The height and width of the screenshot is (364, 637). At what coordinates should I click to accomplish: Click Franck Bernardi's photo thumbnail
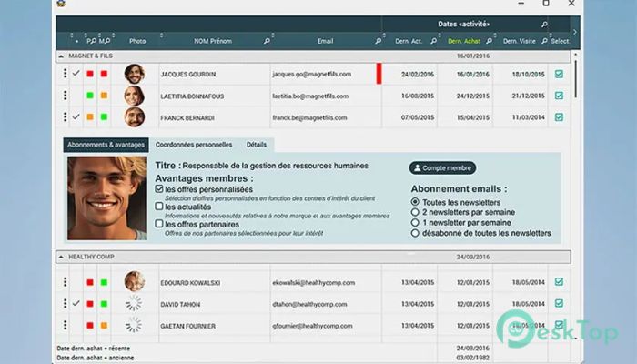tap(135, 117)
